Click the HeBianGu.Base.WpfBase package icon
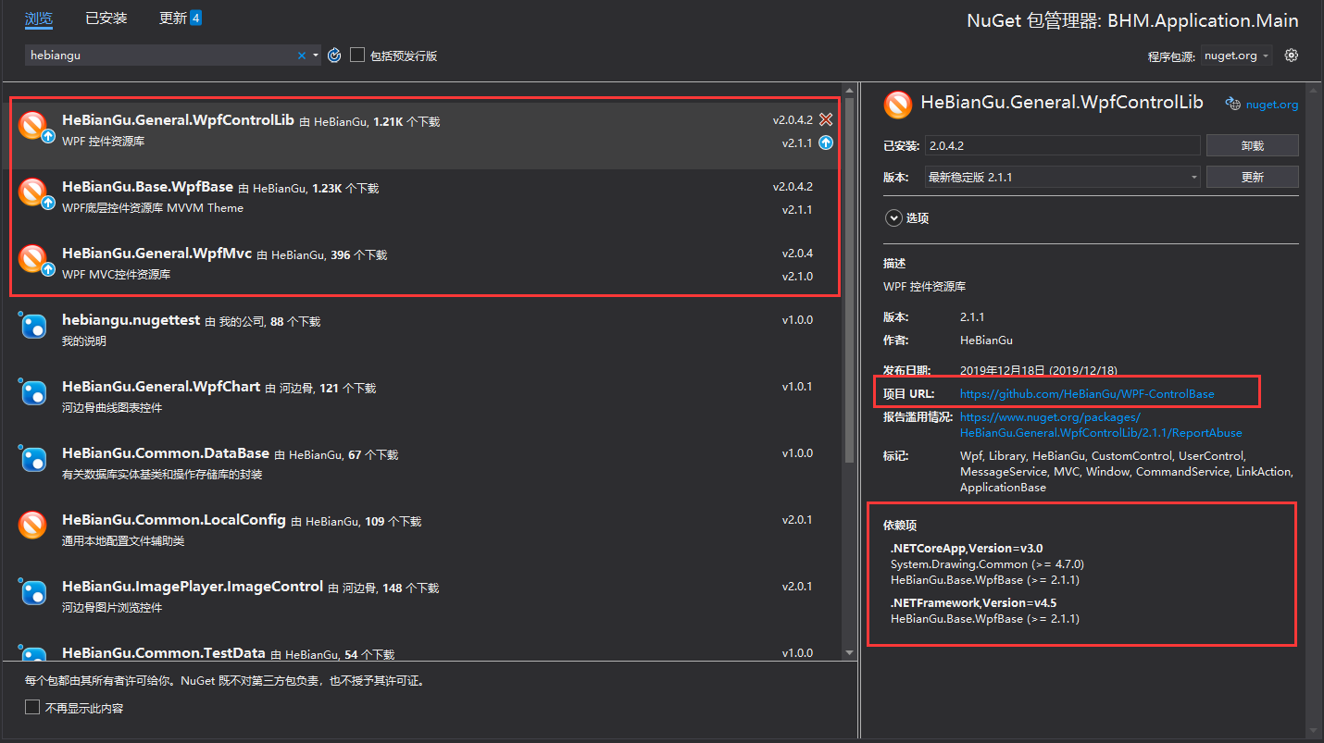 click(x=32, y=192)
